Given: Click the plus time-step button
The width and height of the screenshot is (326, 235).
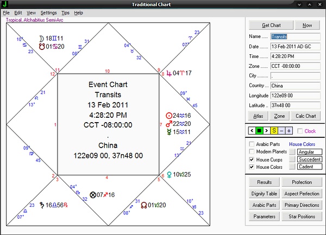Looking at the screenshot, I should [x=289, y=131].
